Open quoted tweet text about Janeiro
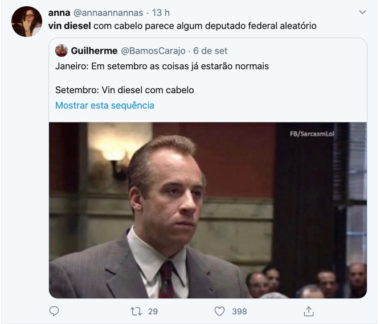Viewport: 380px width, 324px height. [x=162, y=66]
